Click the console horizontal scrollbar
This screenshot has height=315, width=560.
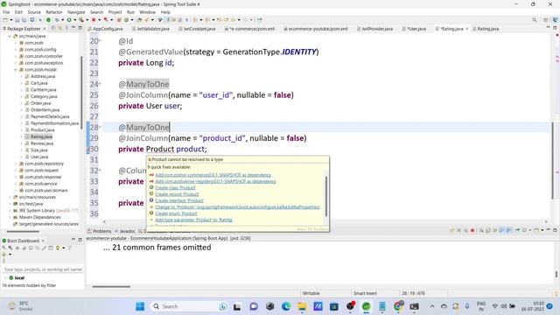tap(111, 286)
